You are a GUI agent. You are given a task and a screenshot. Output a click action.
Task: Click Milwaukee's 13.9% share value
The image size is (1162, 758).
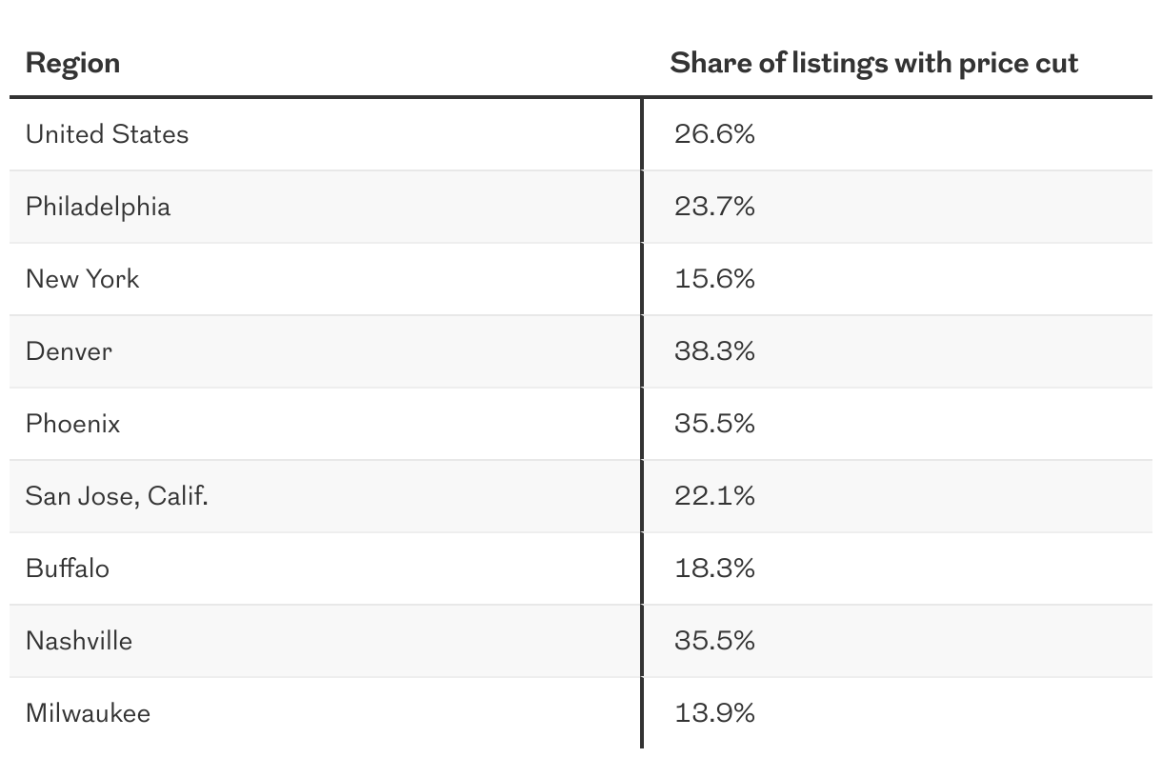coord(714,713)
